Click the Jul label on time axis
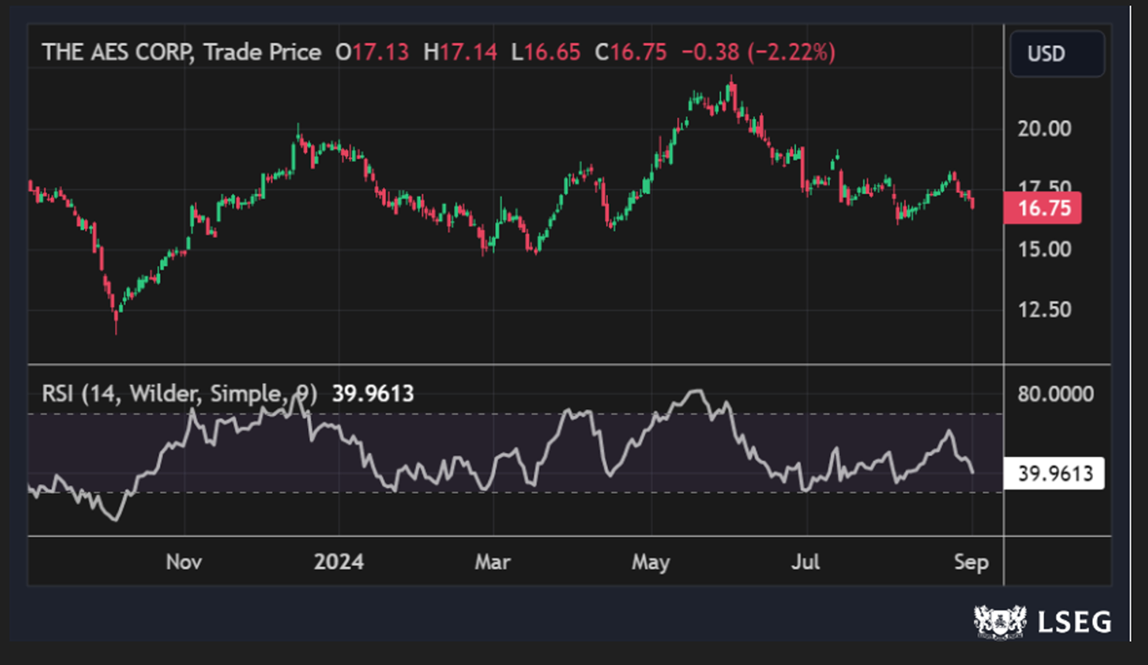 coord(804,562)
